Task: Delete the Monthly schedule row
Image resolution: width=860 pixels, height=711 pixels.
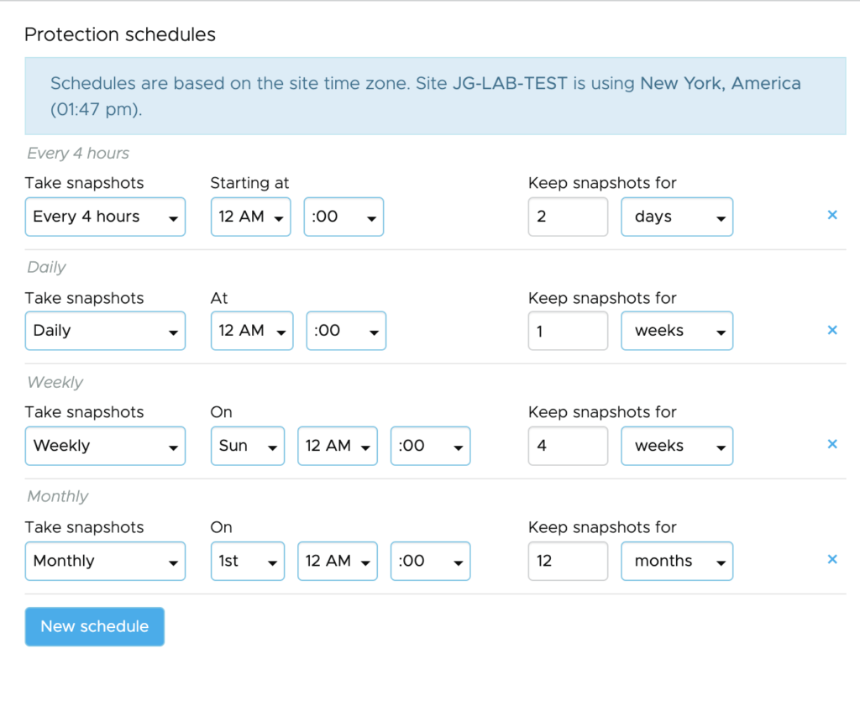Action: click(832, 559)
